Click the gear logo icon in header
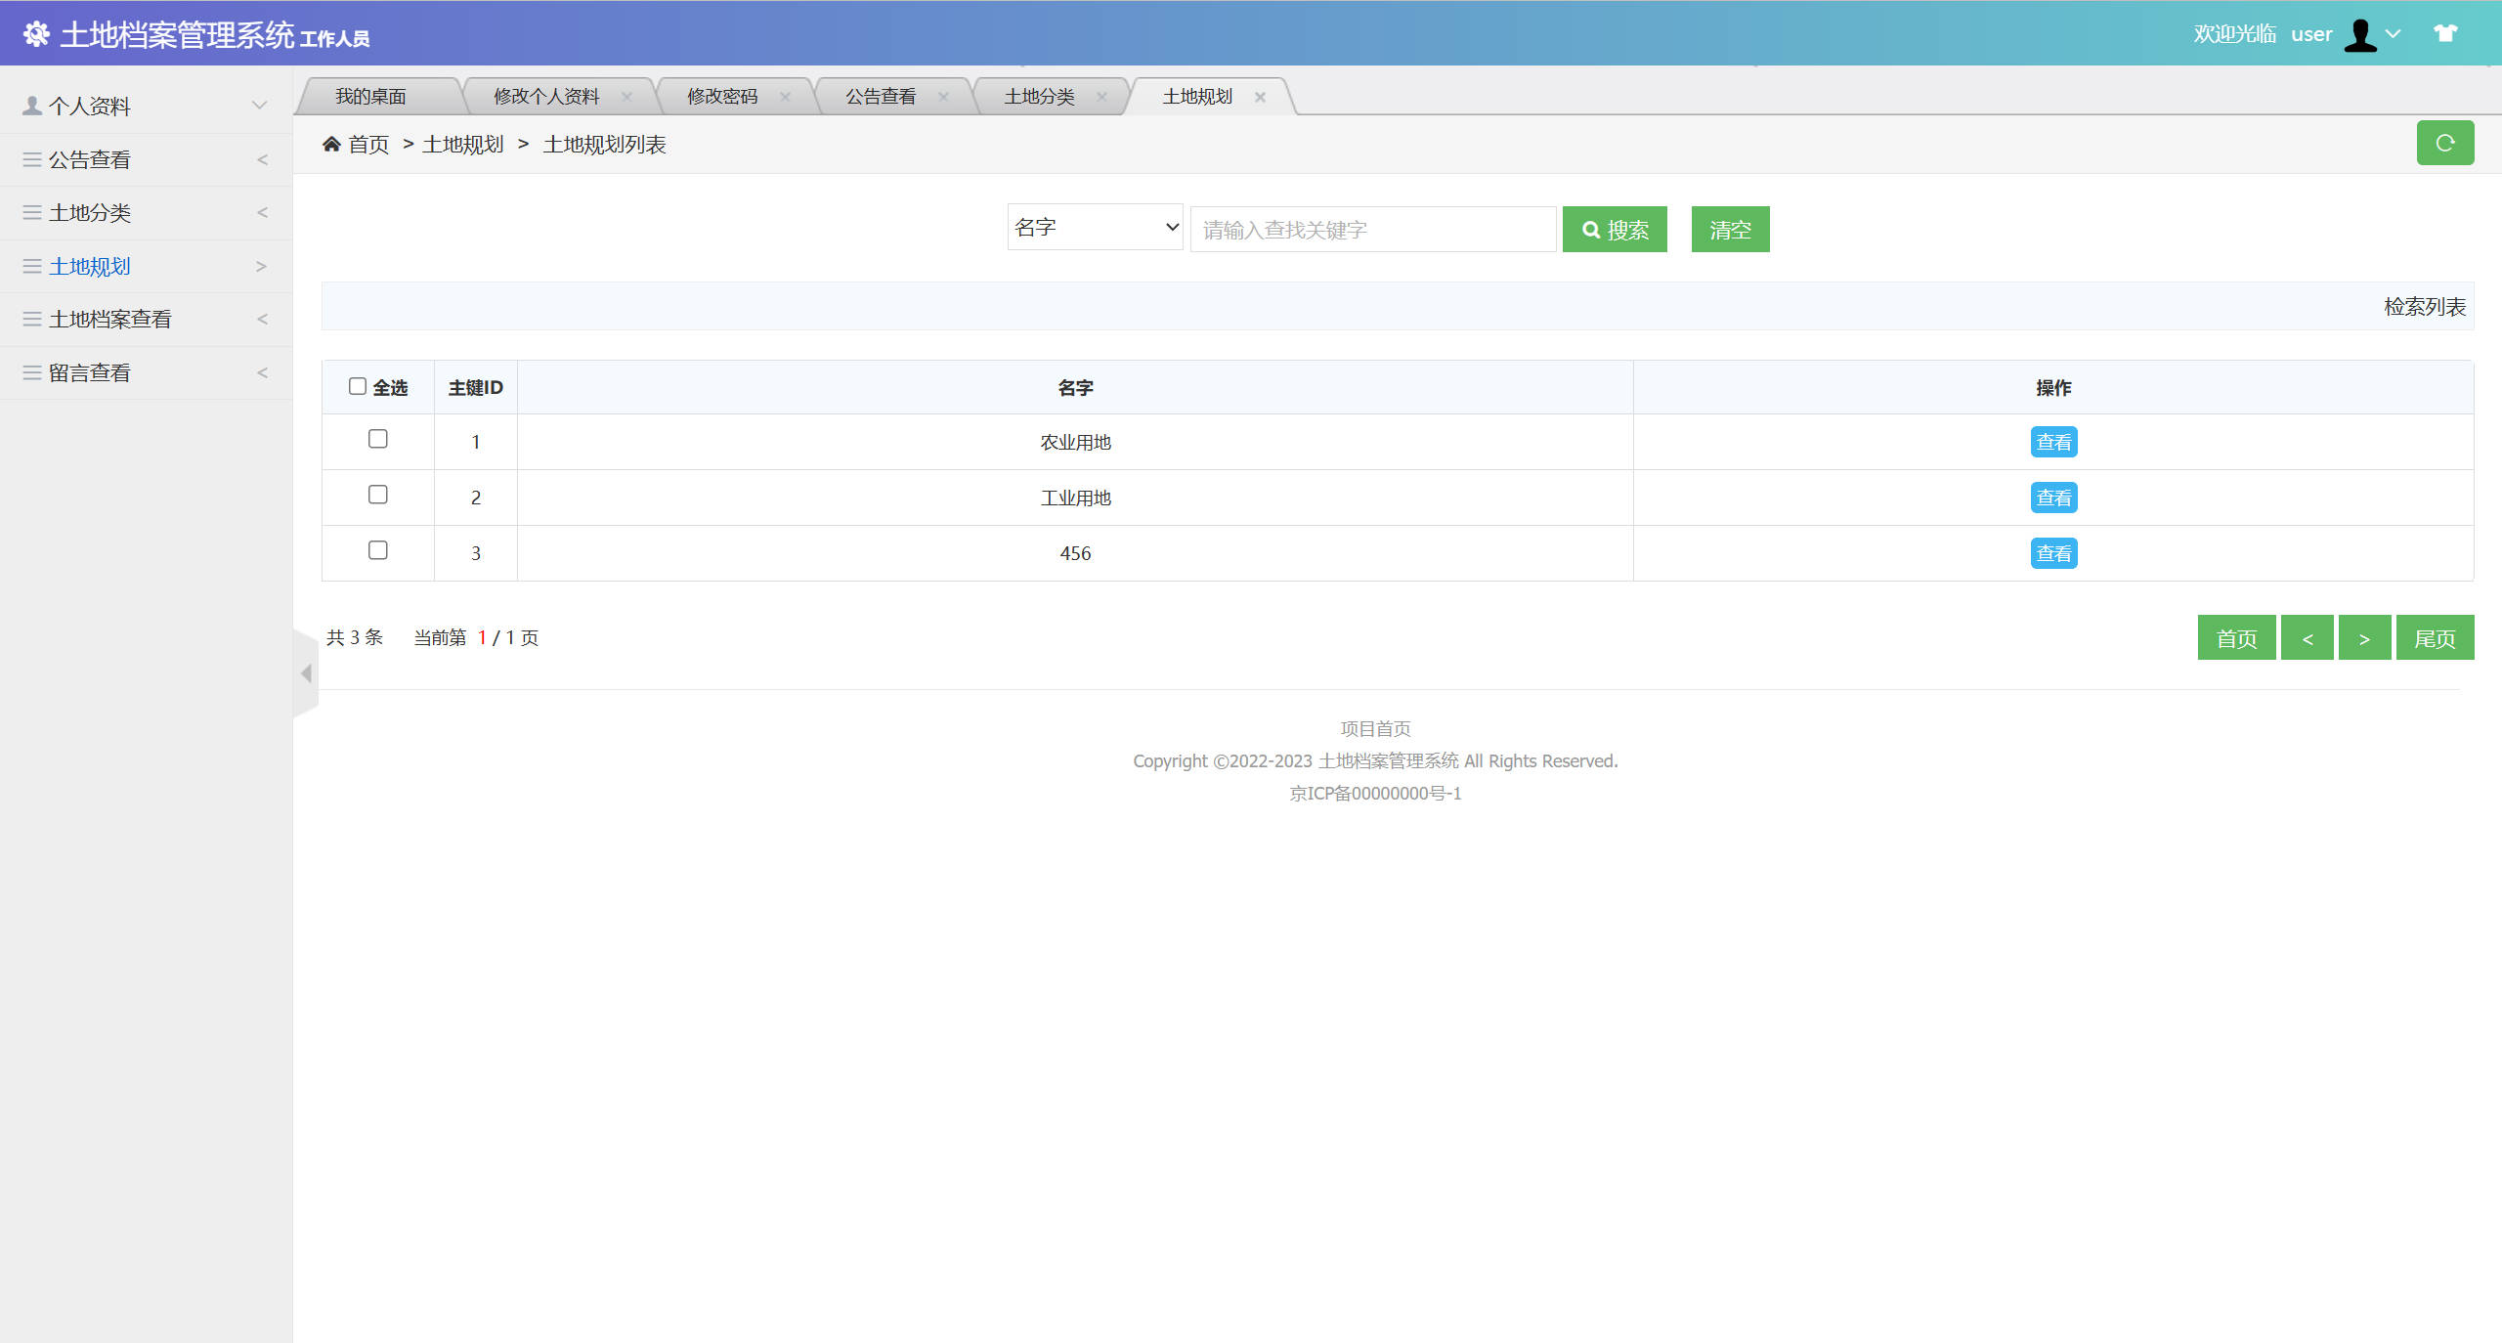The image size is (2502, 1343). point(36,34)
